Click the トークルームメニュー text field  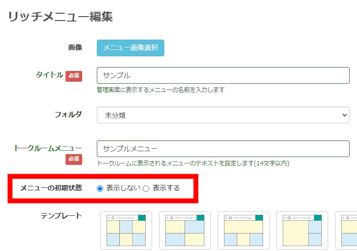(x=223, y=149)
